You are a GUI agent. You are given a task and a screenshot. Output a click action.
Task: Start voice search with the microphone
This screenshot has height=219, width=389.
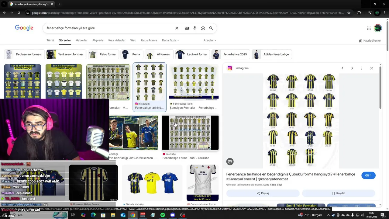[195, 28]
